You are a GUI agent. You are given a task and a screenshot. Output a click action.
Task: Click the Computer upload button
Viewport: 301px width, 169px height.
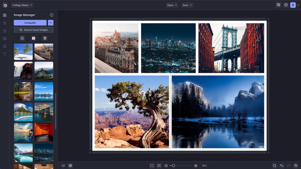click(x=30, y=23)
